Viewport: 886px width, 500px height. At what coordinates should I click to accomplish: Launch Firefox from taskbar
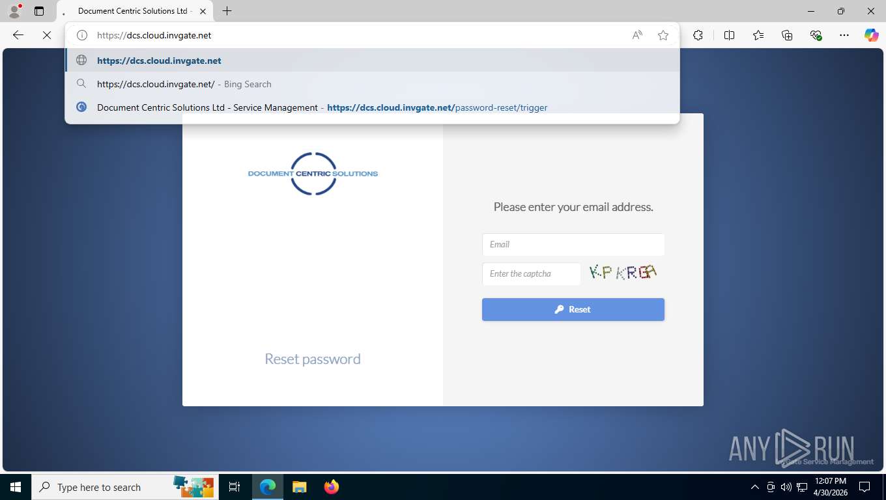(331, 487)
